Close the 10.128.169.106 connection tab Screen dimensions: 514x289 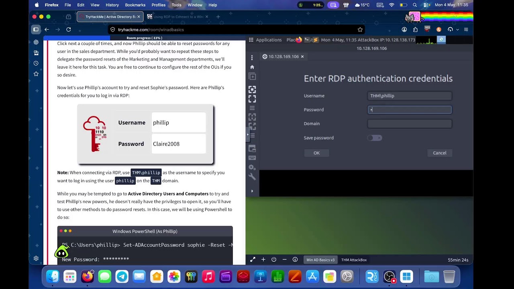[302, 57]
